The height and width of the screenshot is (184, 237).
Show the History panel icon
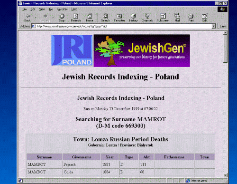pos(133,16)
